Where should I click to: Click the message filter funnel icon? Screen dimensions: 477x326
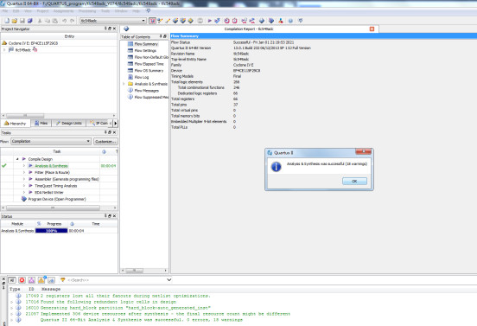coord(63,279)
